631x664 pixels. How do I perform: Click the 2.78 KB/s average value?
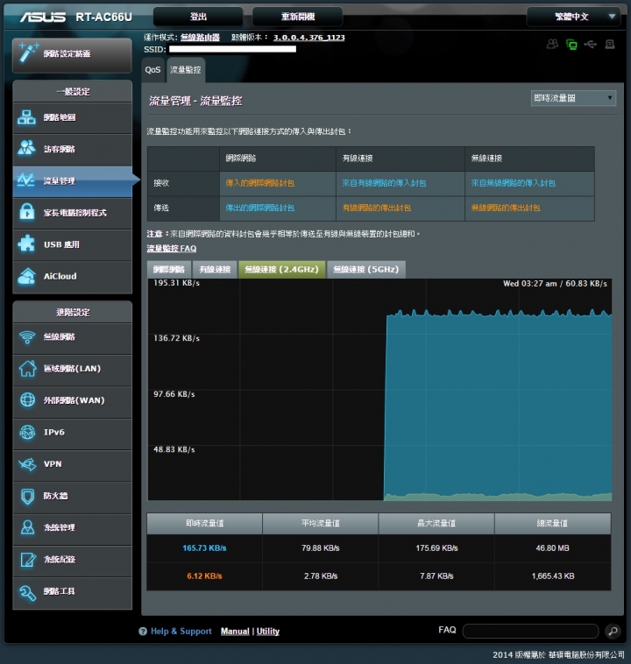321,576
